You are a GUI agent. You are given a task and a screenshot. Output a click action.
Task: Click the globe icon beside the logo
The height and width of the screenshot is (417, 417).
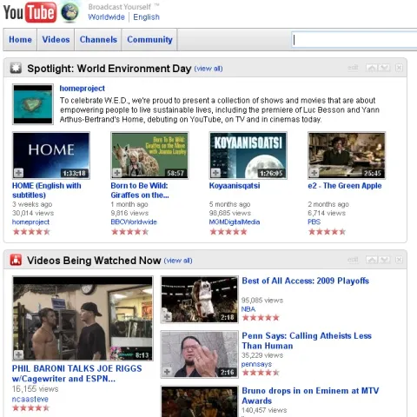69,12
